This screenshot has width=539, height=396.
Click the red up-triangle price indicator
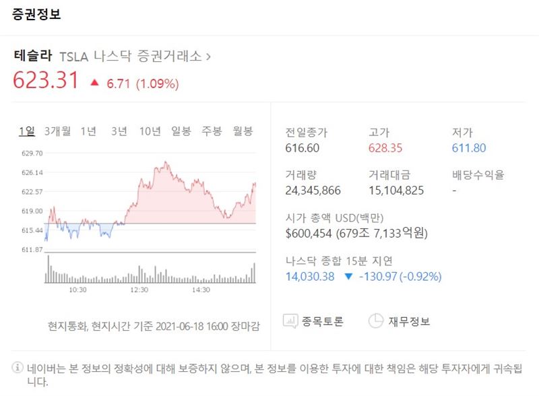[x=94, y=84]
